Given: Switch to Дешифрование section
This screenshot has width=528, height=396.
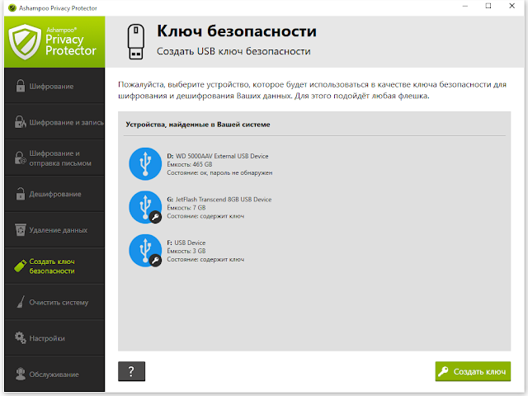Looking at the screenshot, I should click(x=54, y=194).
